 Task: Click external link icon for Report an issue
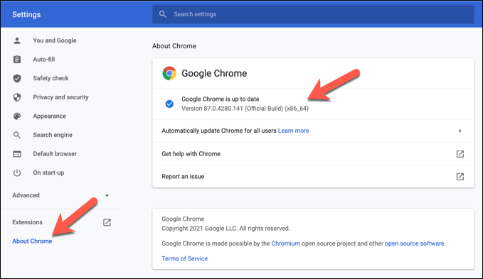[x=460, y=177]
